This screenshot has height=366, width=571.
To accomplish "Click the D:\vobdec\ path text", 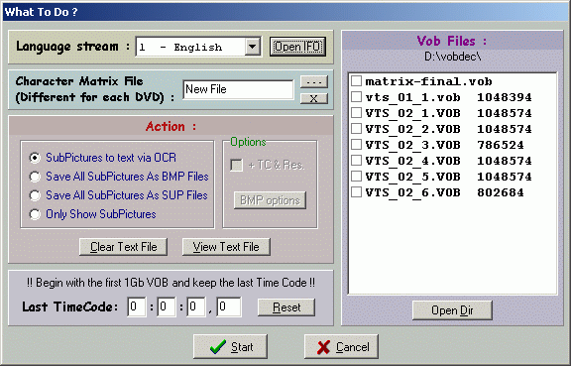I will point(453,57).
